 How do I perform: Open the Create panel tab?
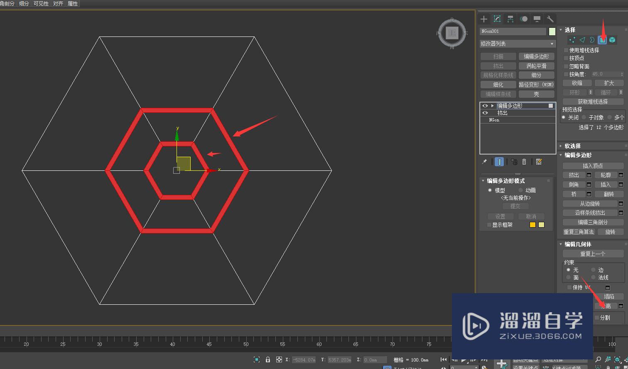[x=484, y=19]
